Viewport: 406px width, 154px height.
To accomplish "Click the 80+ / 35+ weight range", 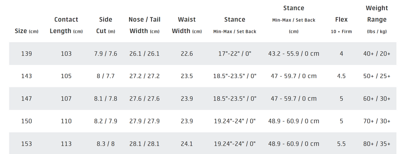I will (x=377, y=144).
